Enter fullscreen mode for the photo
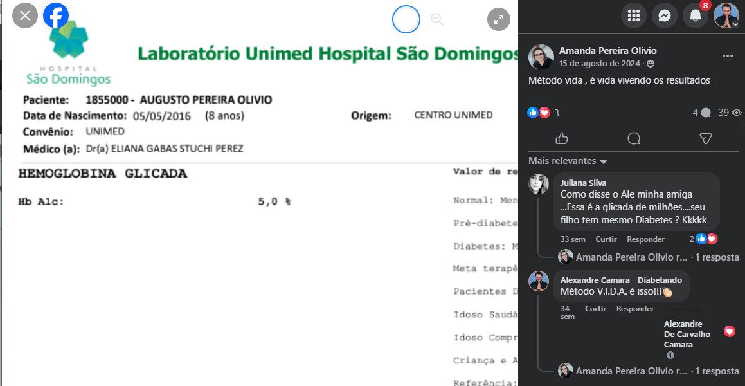Image resolution: width=745 pixels, height=386 pixels. pyautogui.click(x=499, y=20)
